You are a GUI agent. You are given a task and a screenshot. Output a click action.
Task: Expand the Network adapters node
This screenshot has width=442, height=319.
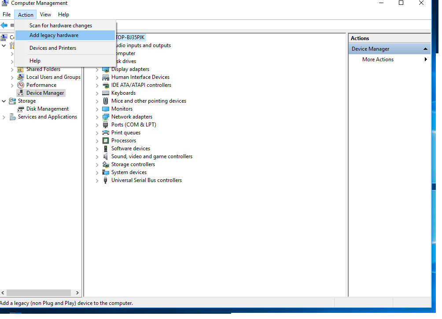97,117
